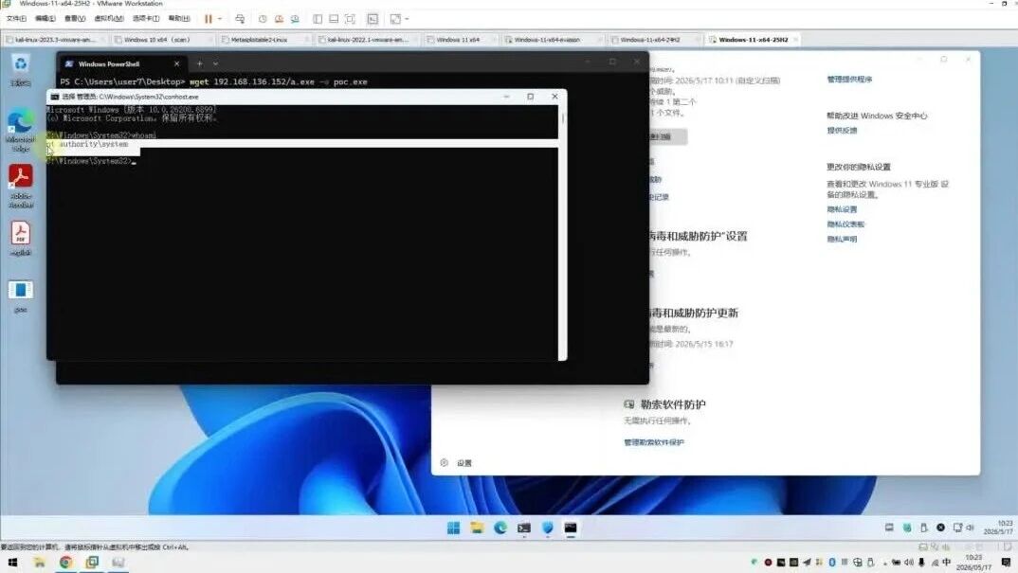This screenshot has width=1018, height=573.
Task: Open the 查看 (View) menu
Action: point(75,19)
